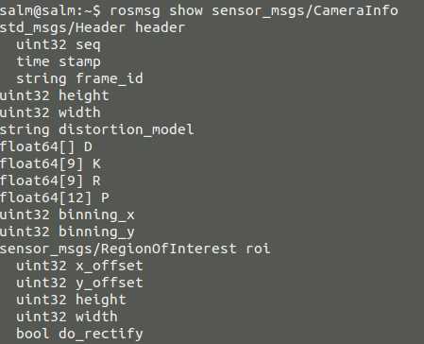424x344 pixels.
Task: Click the rosmsg show command text
Action: click(x=157, y=10)
